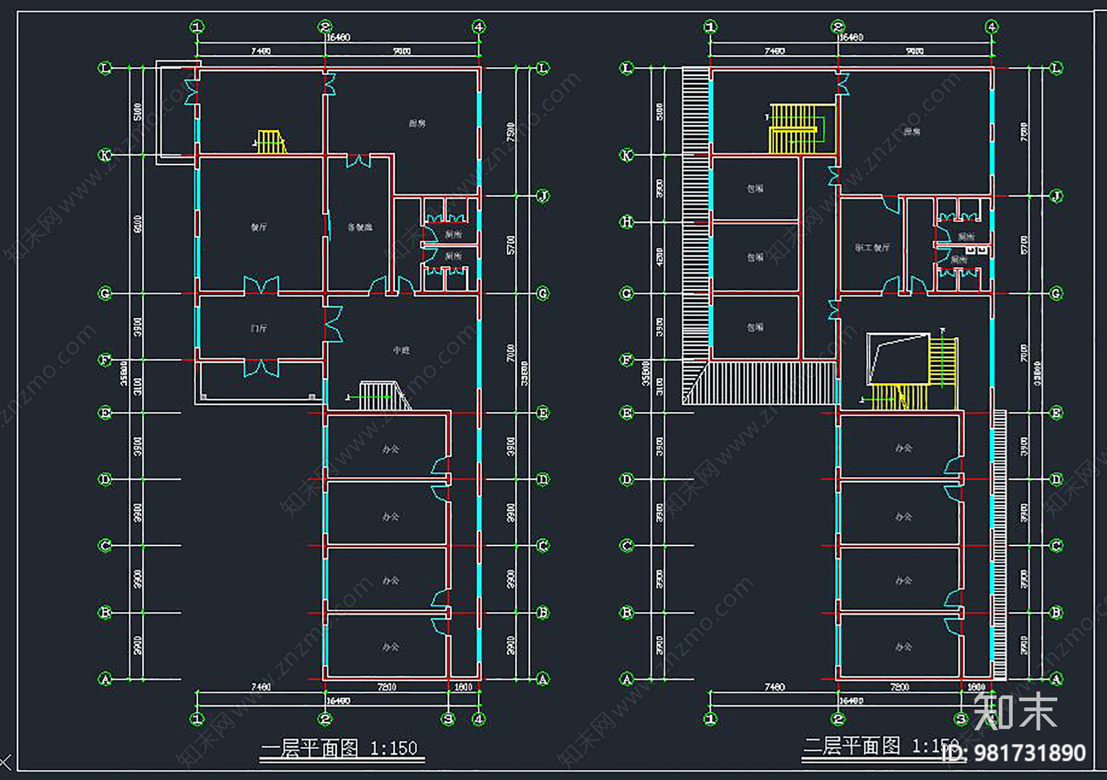Click the 7800 dimension below first floor plan
The width and height of the screenshot is (1107, 780).
[x=387, y=687]
